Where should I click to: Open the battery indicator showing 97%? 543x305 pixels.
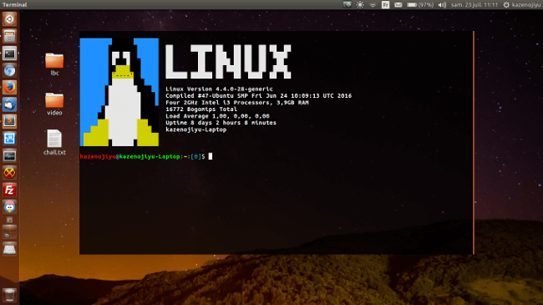[420, 5]
